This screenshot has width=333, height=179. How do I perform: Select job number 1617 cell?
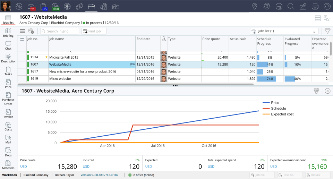(x=37, y=71)
